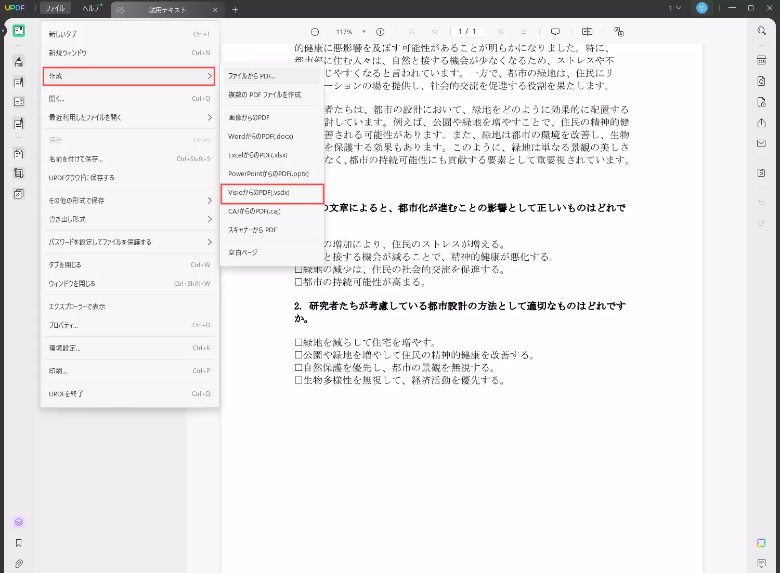Click the search magnifier icon
Viewport: 780px width, 573px height.
[762, 31]
